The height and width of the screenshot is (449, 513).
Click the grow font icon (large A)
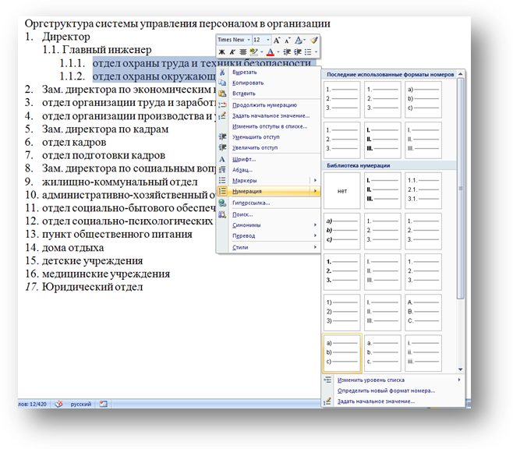(x=277, y=41)
